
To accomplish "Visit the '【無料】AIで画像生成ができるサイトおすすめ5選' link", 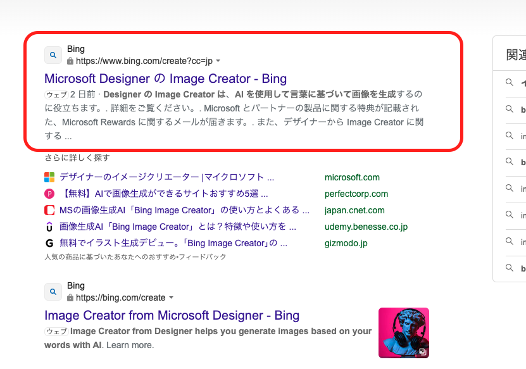I will coord(163,194).
